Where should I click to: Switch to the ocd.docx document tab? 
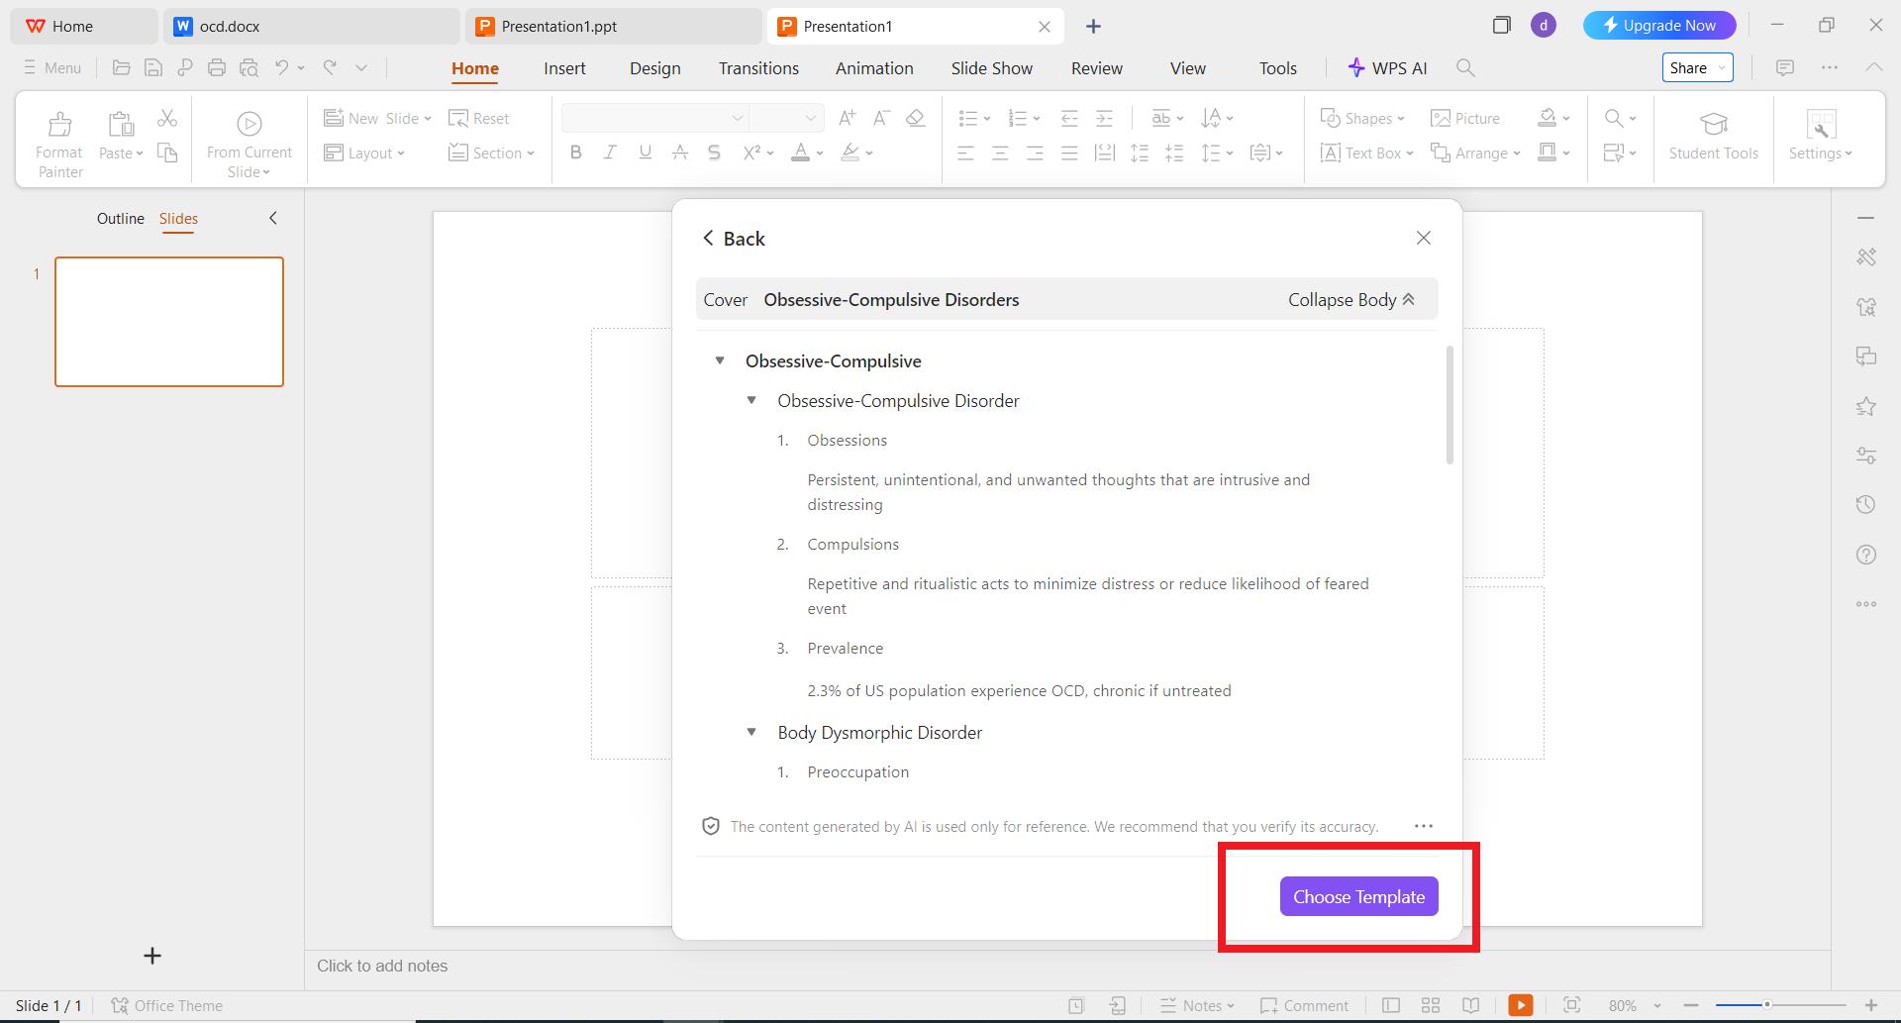click(x=312, y=26)
